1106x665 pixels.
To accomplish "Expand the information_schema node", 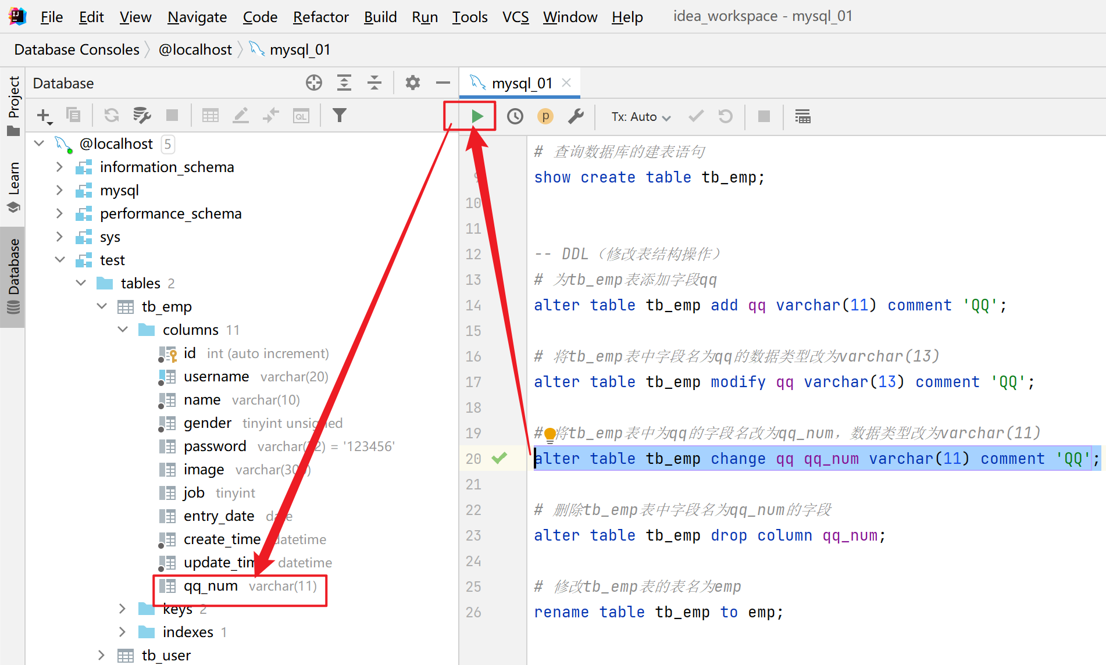I will coord(59,167).
